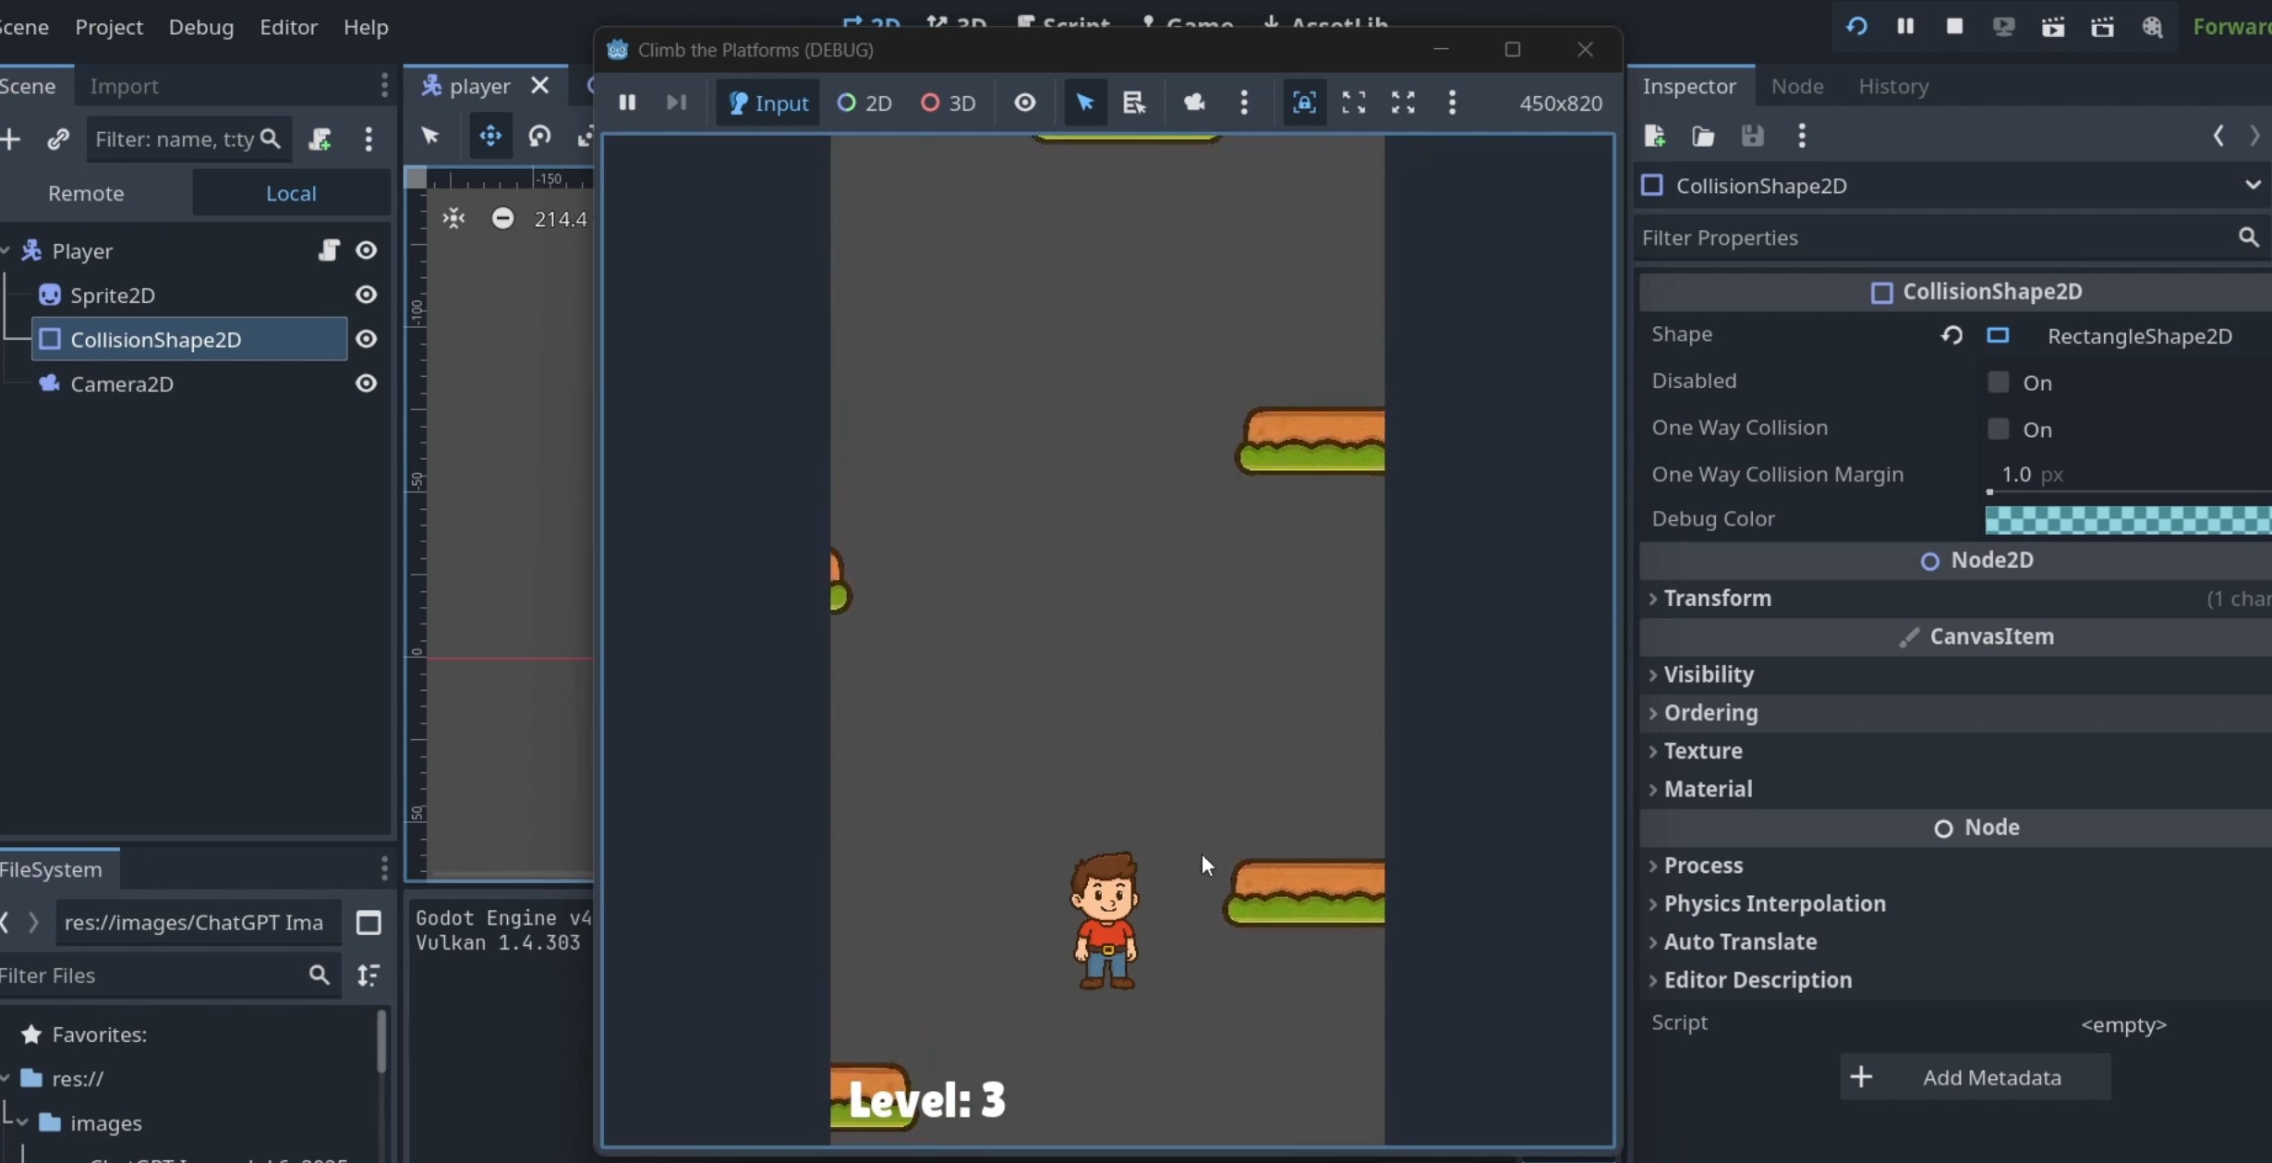Open the Debug menu

[200, 27]
